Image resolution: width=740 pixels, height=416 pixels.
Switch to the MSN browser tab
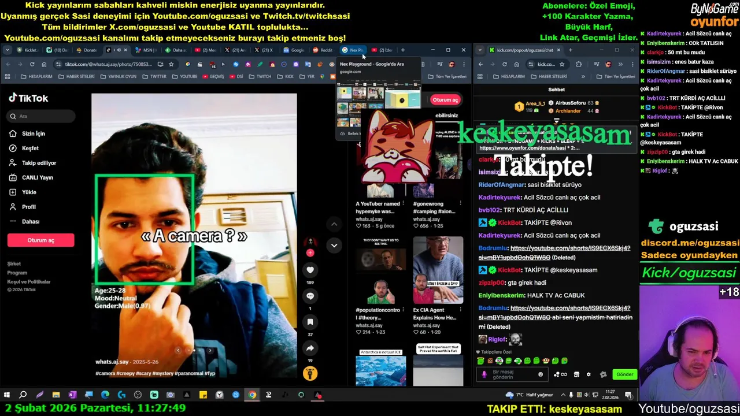pos(146,50)
